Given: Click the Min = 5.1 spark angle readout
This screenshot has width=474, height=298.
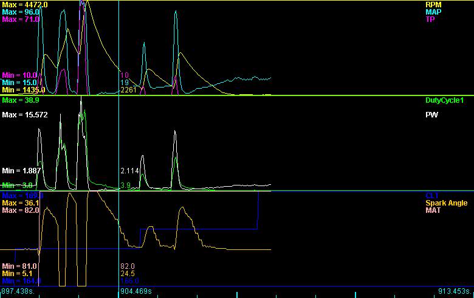Looking at the screenshot, I should (x=18, y=274).
